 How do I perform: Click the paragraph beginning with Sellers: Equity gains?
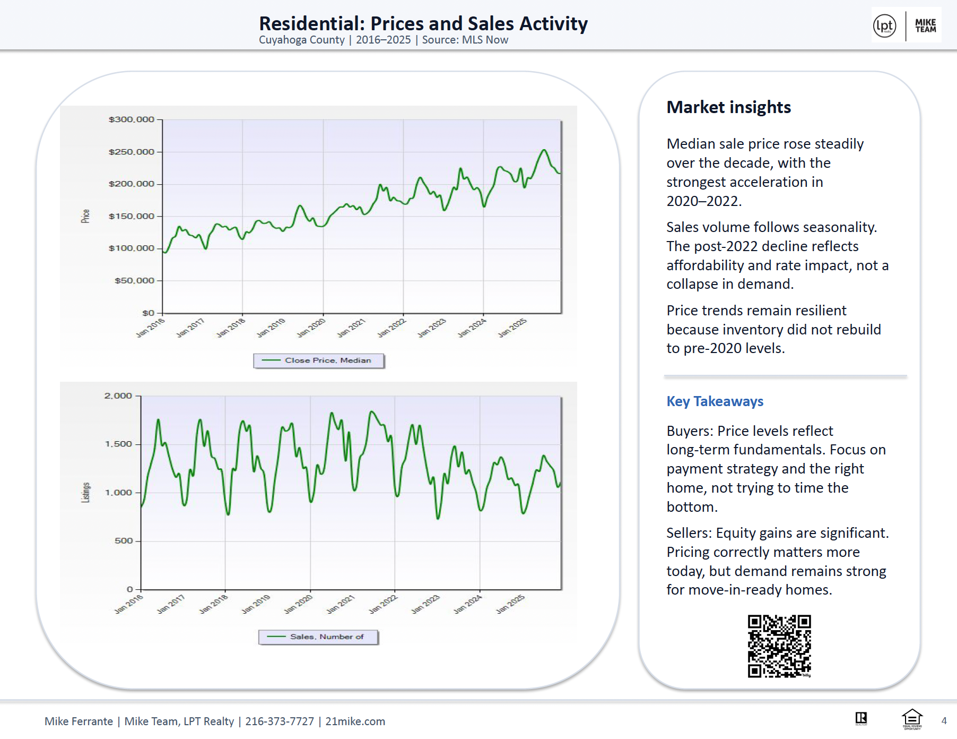tap(777, 561)
